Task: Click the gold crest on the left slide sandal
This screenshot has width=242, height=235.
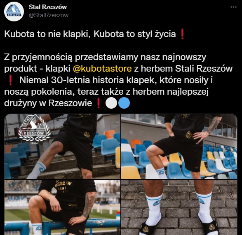Action: (x=146, y=229)
